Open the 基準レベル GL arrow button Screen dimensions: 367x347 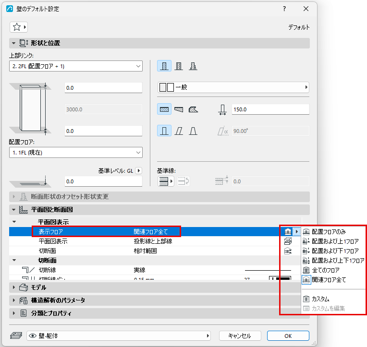coord(138,171)
